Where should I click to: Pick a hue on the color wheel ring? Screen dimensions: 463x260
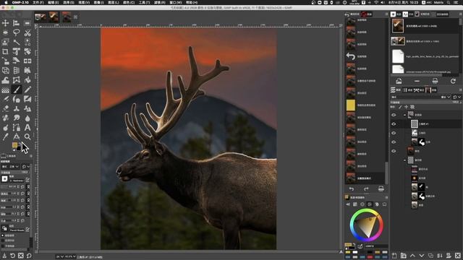(x=367, y=225)
